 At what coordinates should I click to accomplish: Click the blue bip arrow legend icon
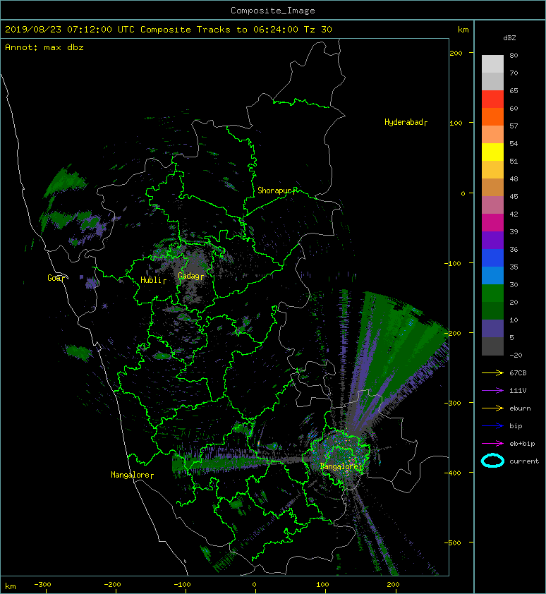coord(492,426)
